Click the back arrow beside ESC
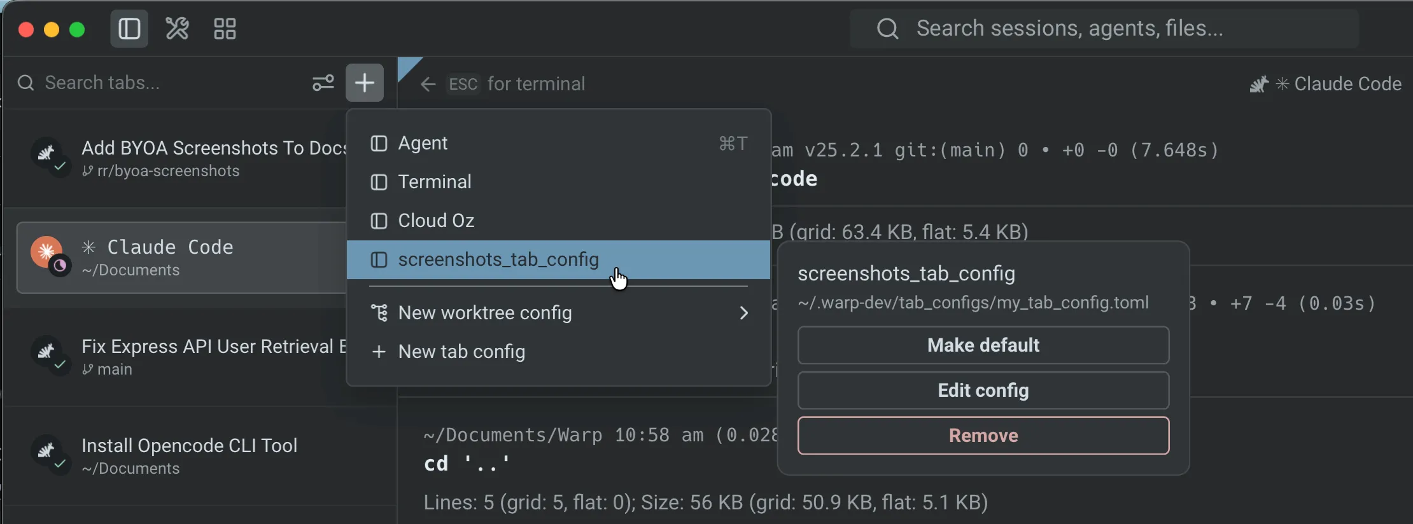This screenshot has width=1413, height=524. pyautogui.click(x=428, y=84)
